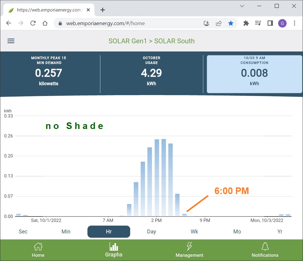Go to Home in bottom navigation
The image size is (303, 261).
pyautogui.click(x=38, y=250)
